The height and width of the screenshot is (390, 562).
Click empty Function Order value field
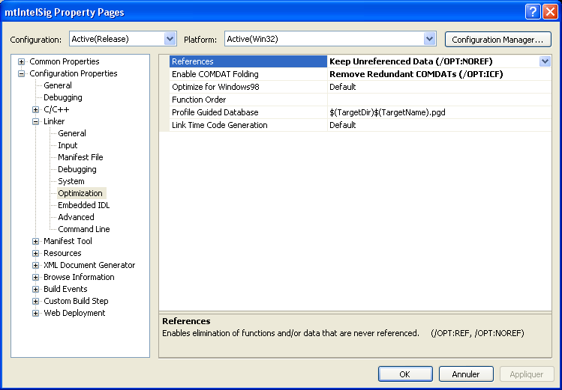(439, 100)
